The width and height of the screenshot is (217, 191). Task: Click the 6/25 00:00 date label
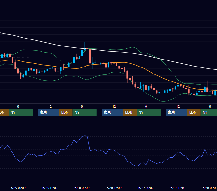coord(18,188)
